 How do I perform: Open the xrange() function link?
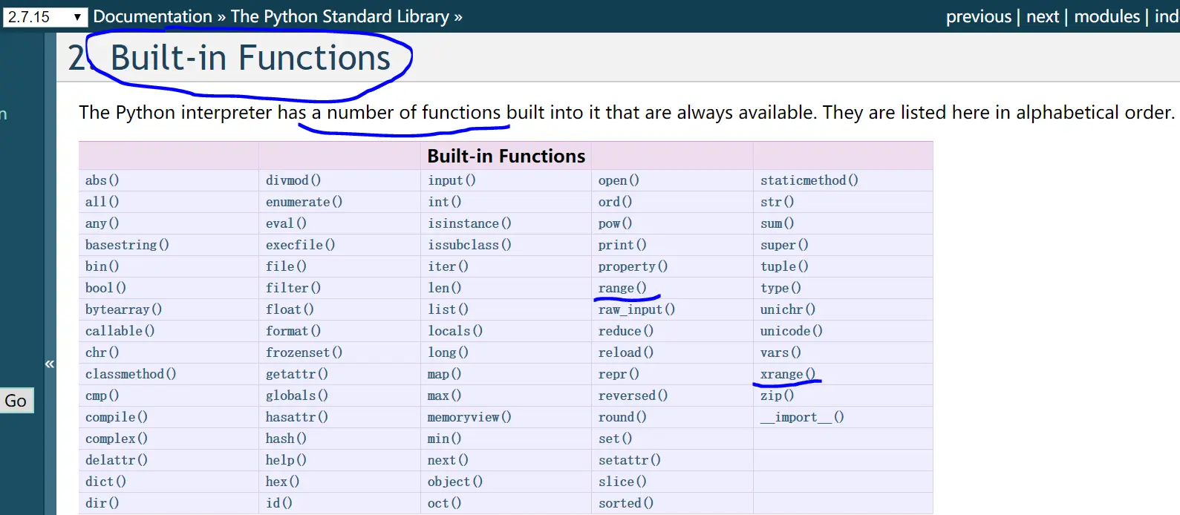click(x=788, y=374)
